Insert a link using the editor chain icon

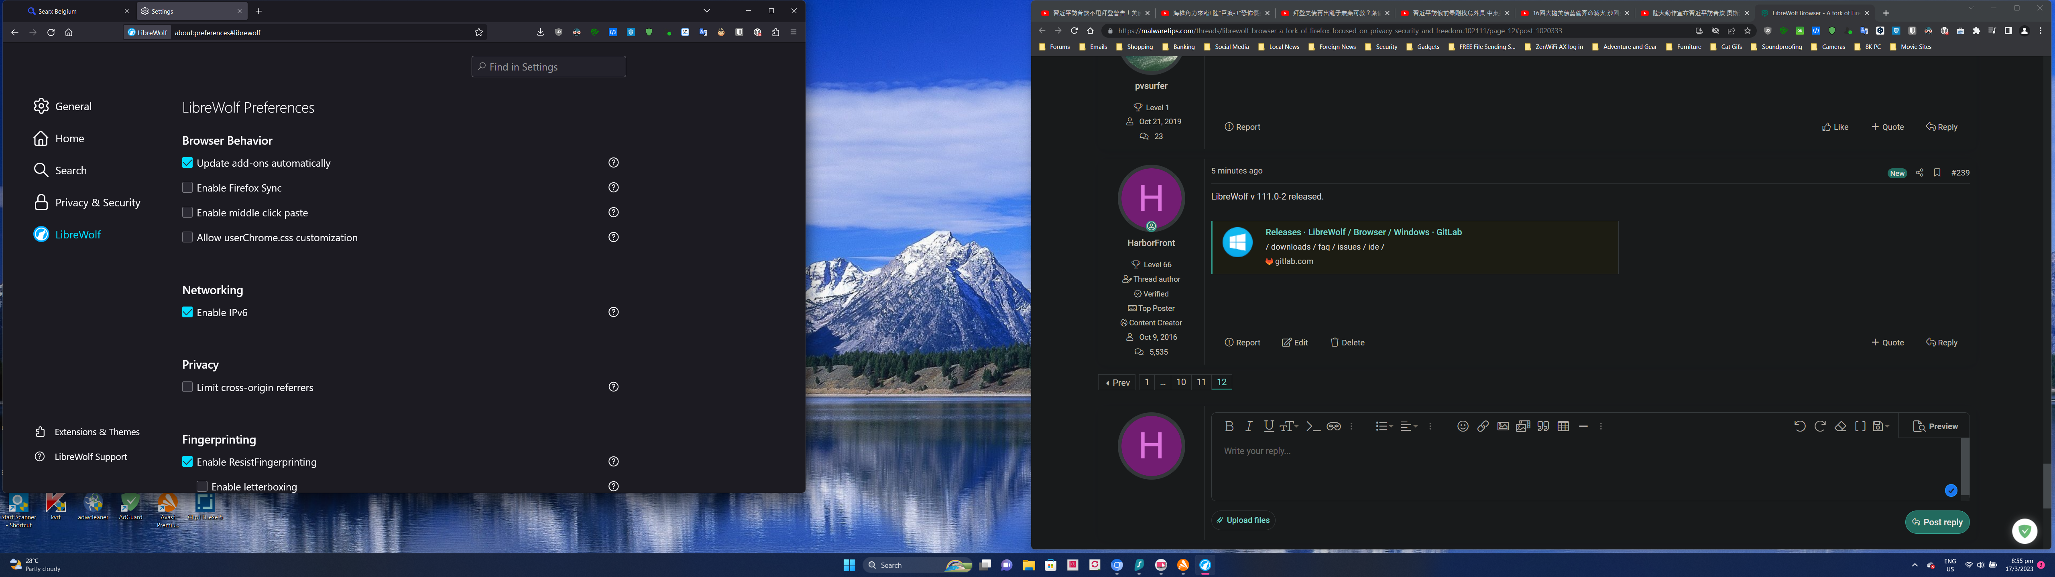pos(1483,426)
